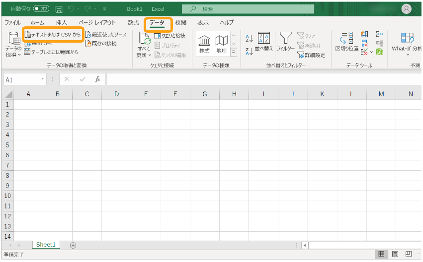Select column H header
Viewport: 423px width, 262px height.
(234, 94)
